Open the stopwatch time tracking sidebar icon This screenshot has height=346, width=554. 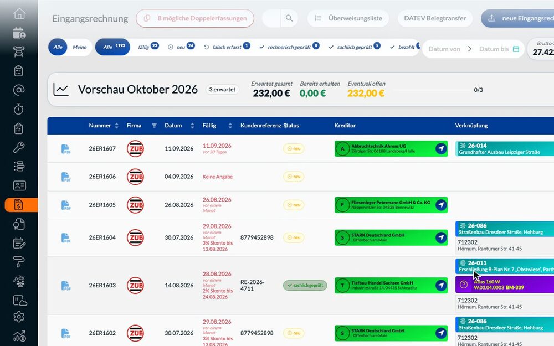click(x=19, y=109)
